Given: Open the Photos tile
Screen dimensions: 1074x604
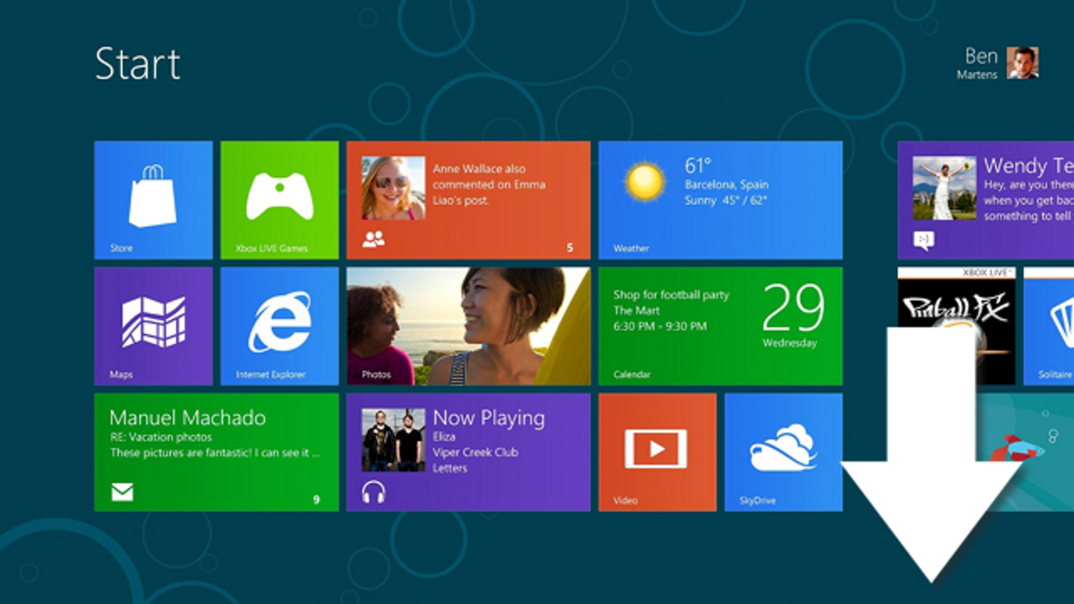Looking at the screenshot, I should coord(469,326).
